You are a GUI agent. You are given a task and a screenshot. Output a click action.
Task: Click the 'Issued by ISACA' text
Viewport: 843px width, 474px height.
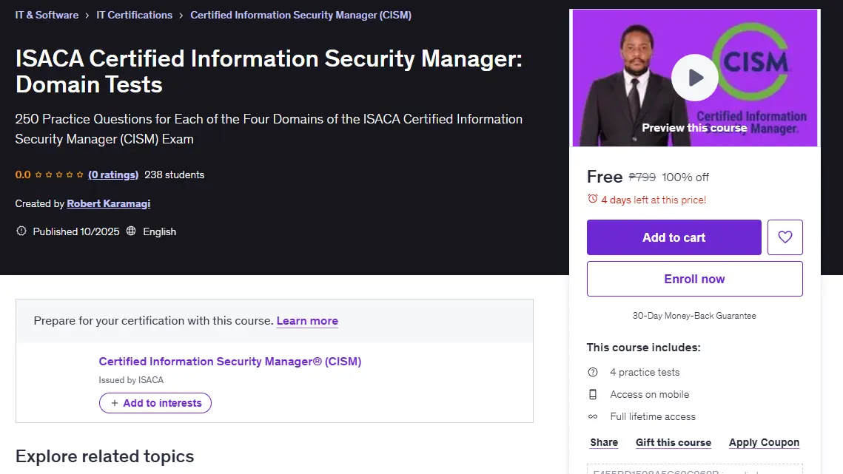click(131, 380)
